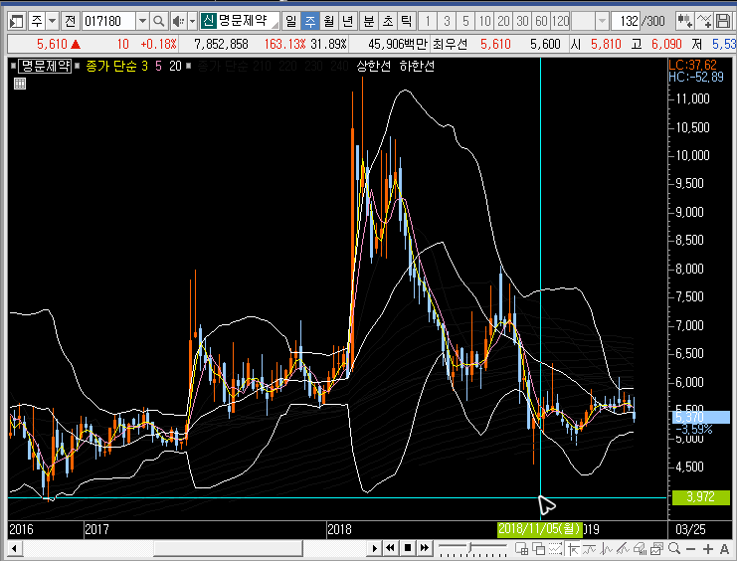The image size is (737, 561).
Task: Click the play button in chart playback
Action: click(x=375, y=548)
